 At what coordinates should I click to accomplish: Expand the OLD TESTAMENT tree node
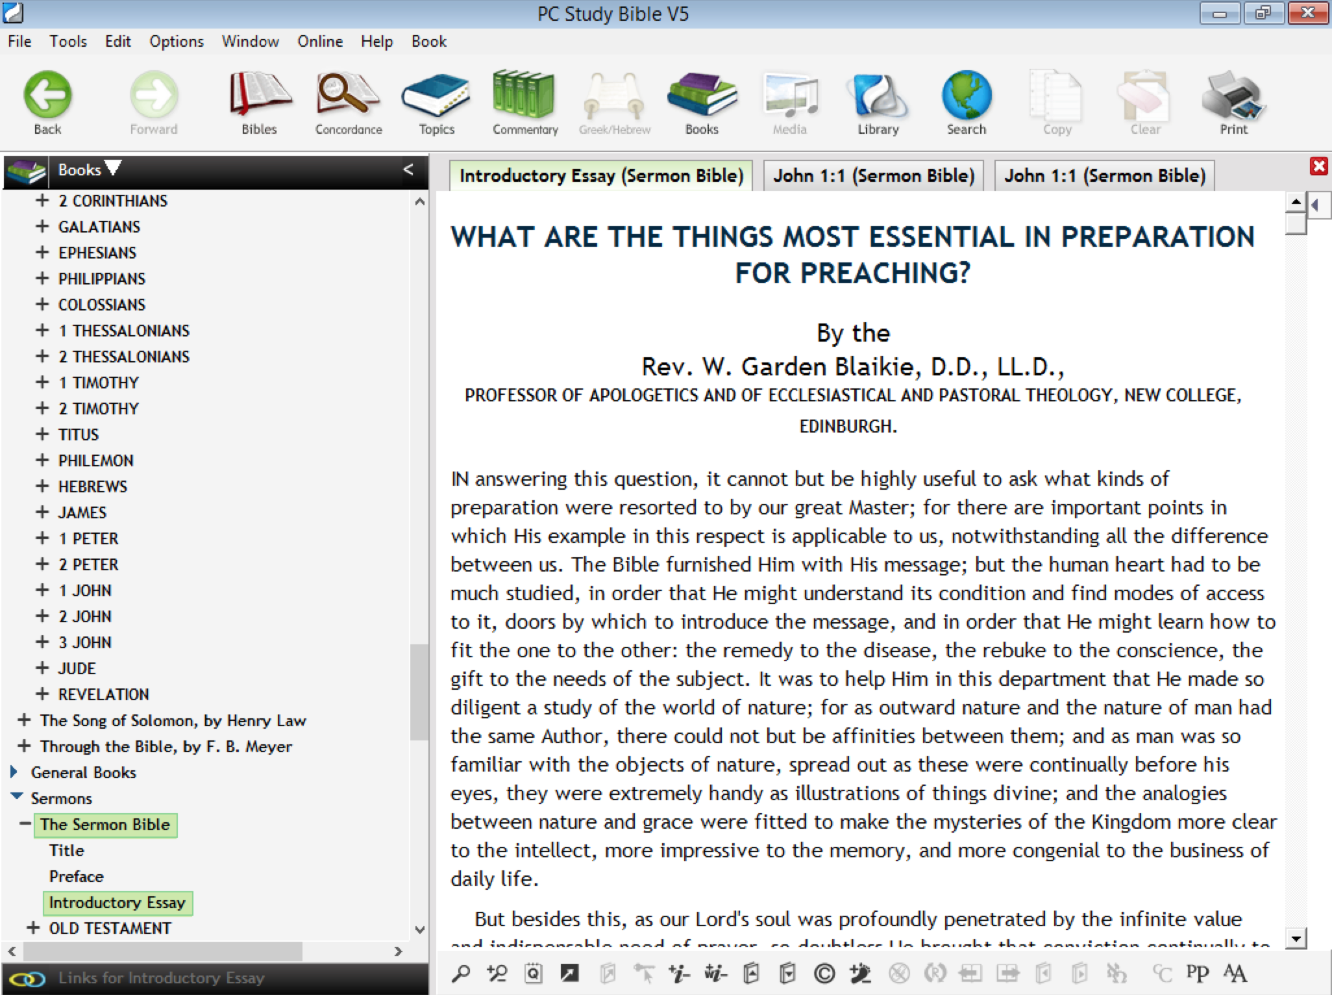[x=33, y=928]
